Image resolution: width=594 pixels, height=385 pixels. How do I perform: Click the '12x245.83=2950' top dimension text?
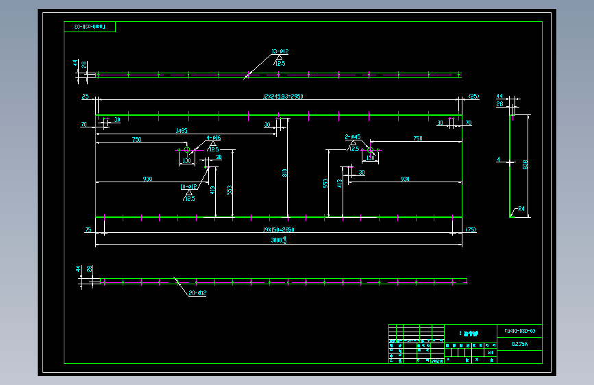(283, 96)
